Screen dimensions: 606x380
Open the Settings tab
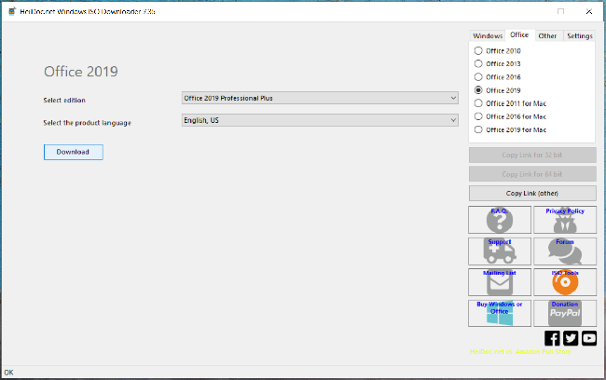pyautogui.click(x=580, y=35)
